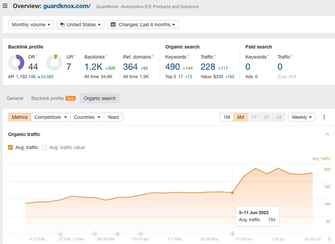Click the 1.2K backlinks count
This screenshot has width=335, height=244.
pos(93,67)
